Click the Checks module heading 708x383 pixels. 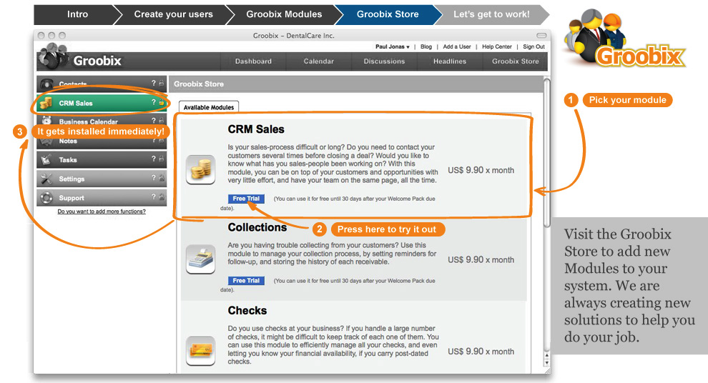247,310
